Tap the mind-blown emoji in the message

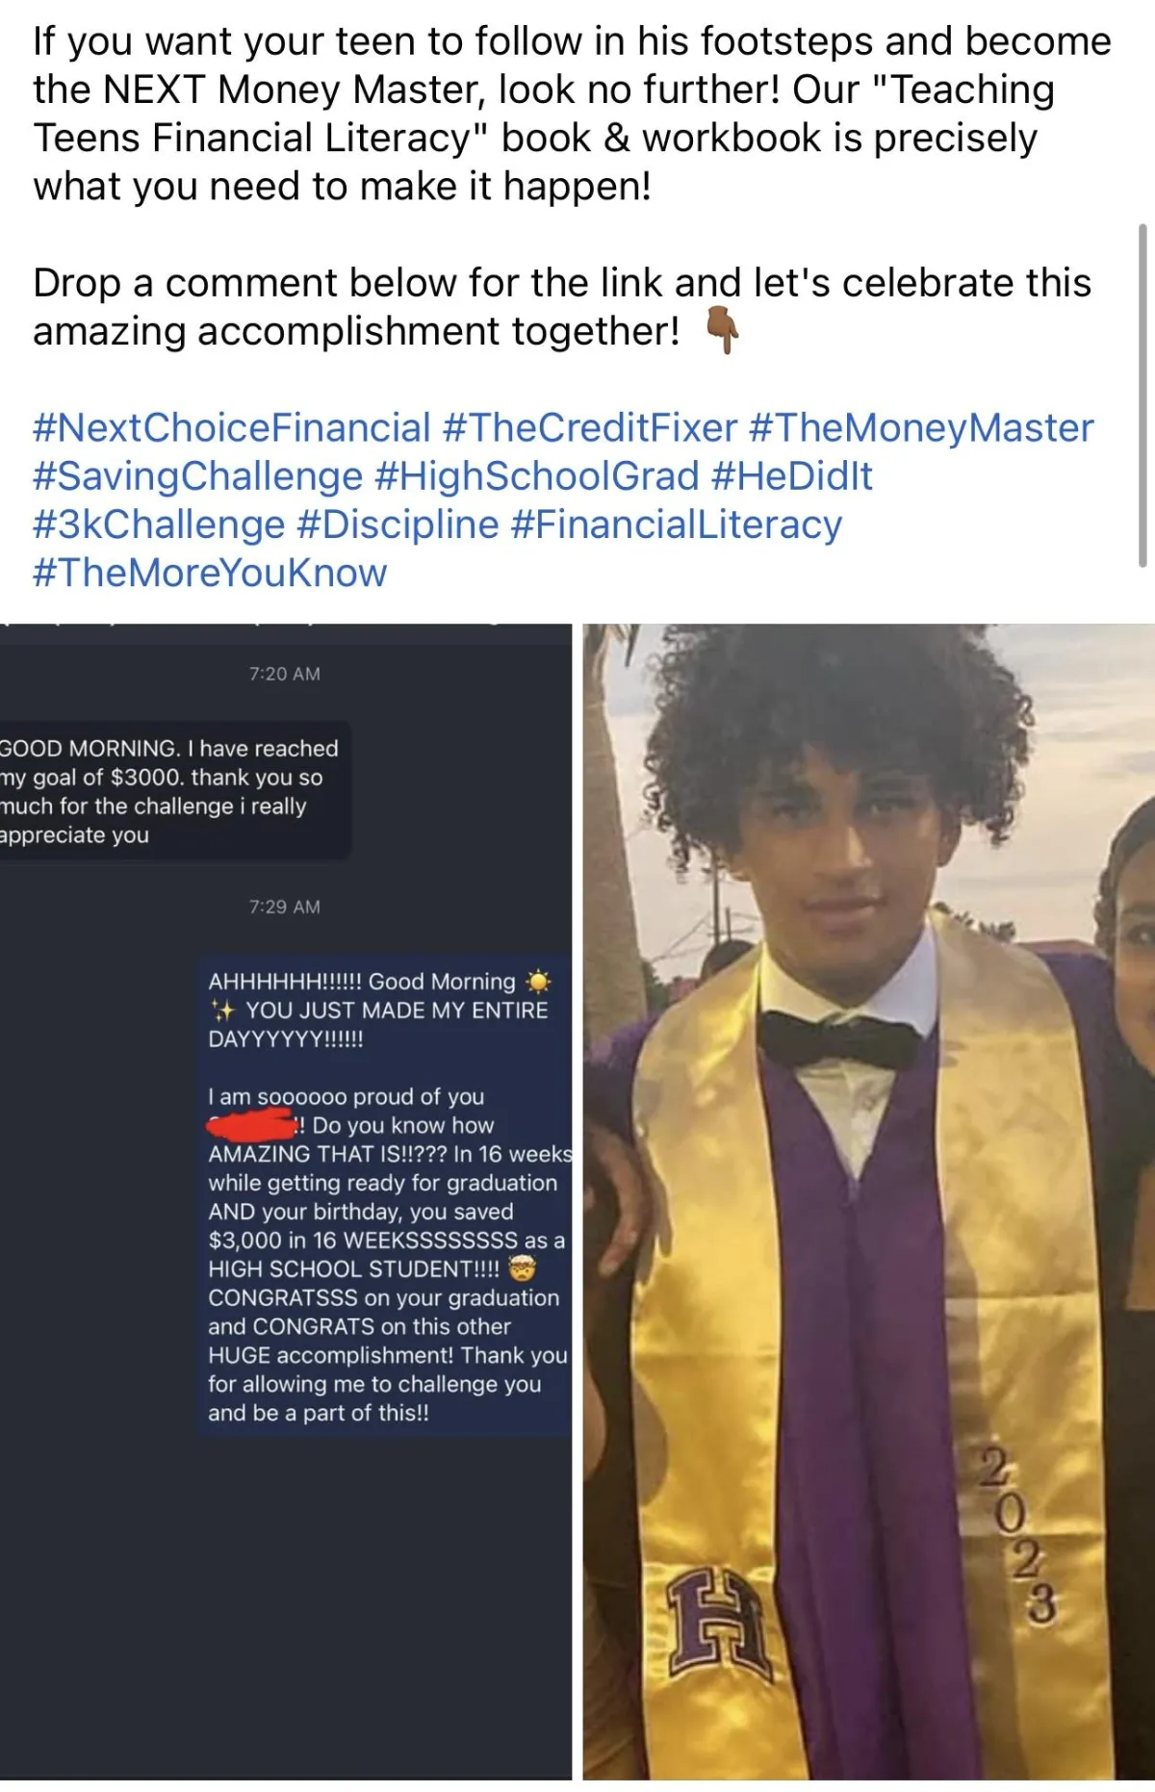pos(522,1268)
